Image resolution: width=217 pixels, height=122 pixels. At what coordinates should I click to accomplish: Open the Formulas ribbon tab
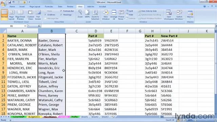[49, 6]
